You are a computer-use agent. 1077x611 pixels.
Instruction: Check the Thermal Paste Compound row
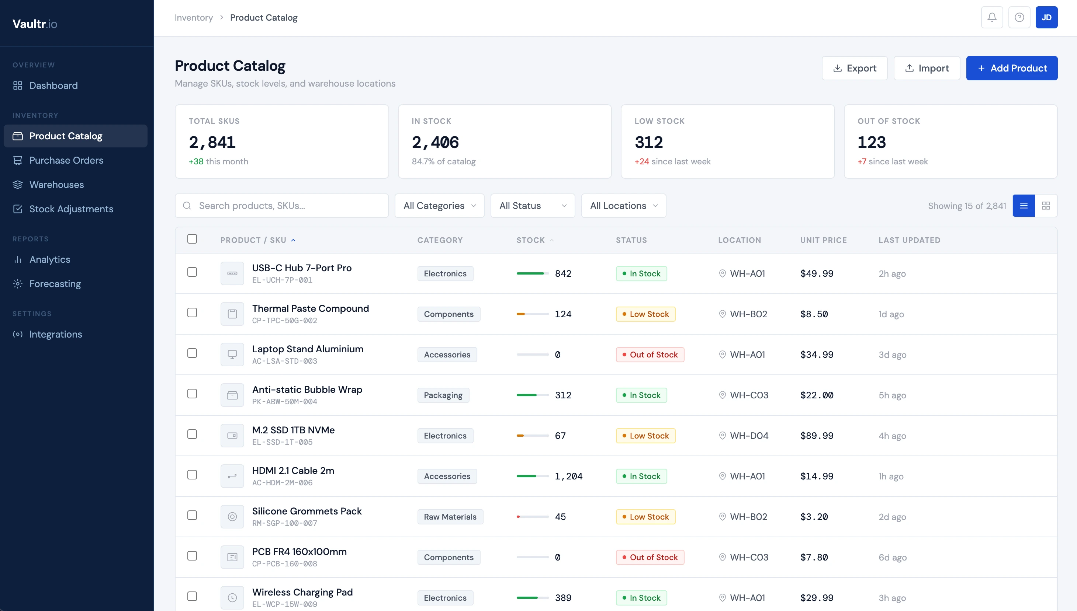[192, 313]
